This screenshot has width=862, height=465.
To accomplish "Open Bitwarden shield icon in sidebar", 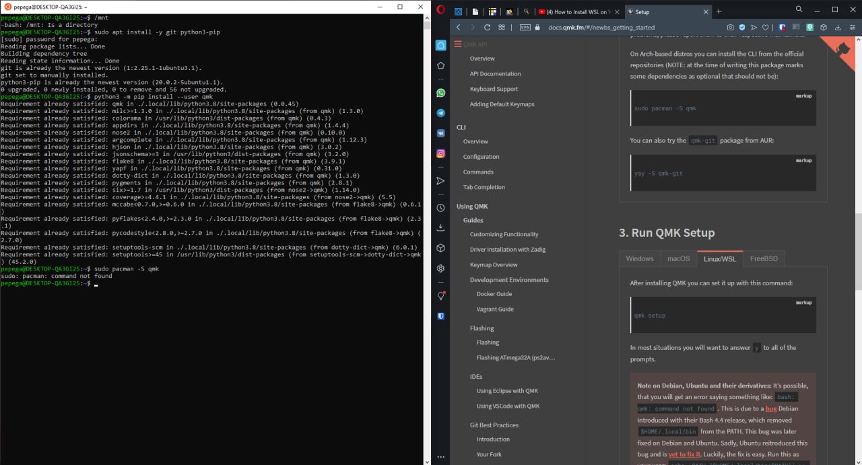I will [x=440, y=316].
